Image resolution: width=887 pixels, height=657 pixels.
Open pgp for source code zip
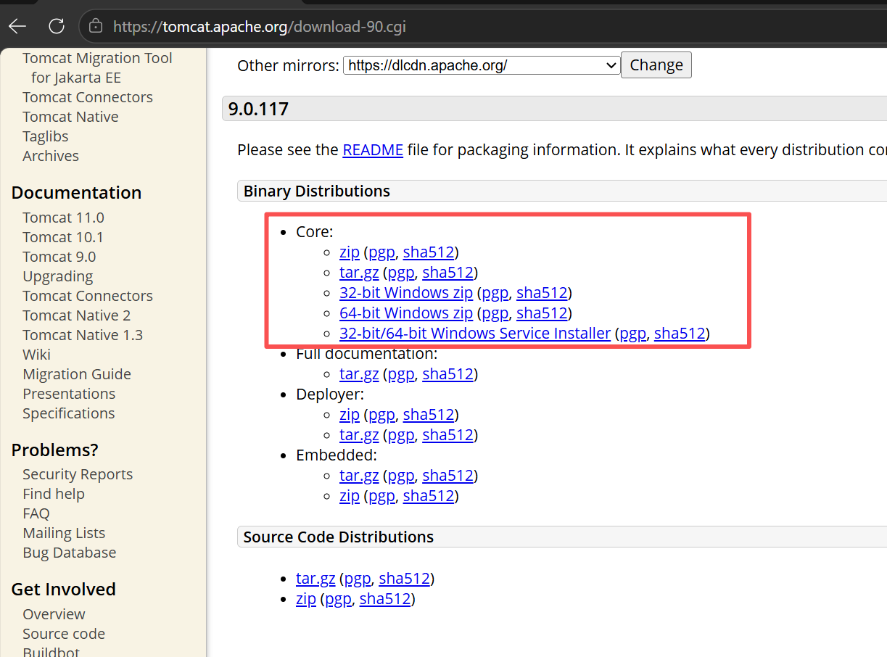(x=338, y=599)
